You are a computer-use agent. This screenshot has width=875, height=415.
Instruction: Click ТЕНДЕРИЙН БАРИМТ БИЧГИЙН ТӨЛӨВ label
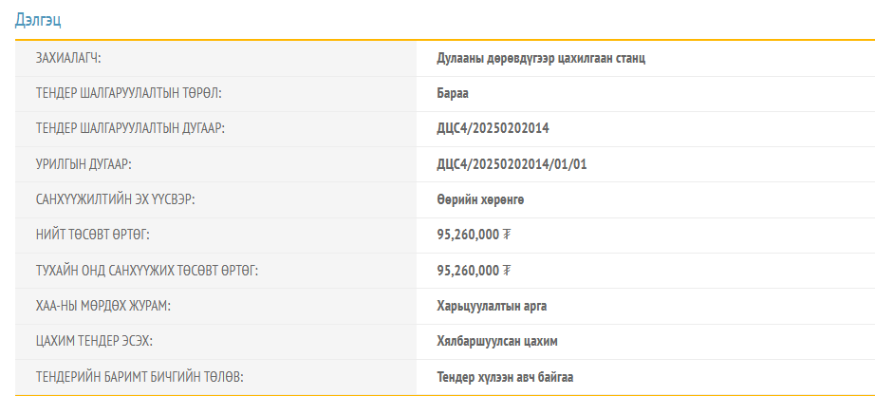(140, 377)
